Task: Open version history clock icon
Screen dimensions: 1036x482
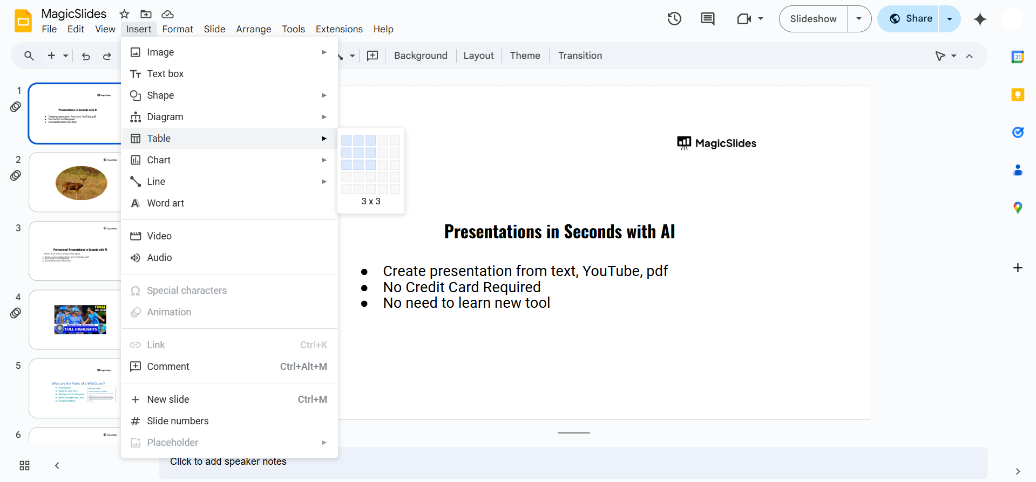Action: tap(674, 19)
